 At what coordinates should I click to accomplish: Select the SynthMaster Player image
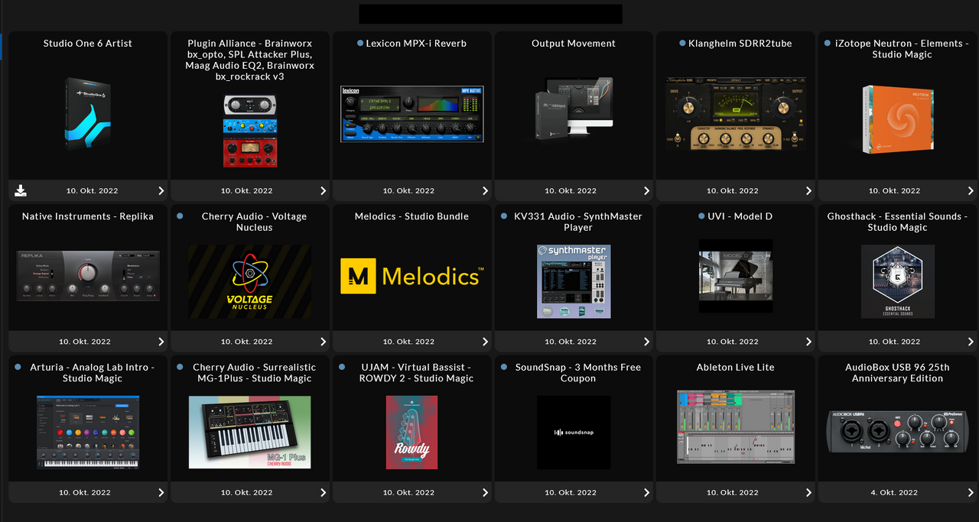point(574,281)
